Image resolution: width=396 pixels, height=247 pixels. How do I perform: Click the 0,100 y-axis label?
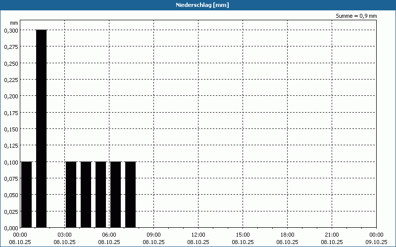point(10,162)
